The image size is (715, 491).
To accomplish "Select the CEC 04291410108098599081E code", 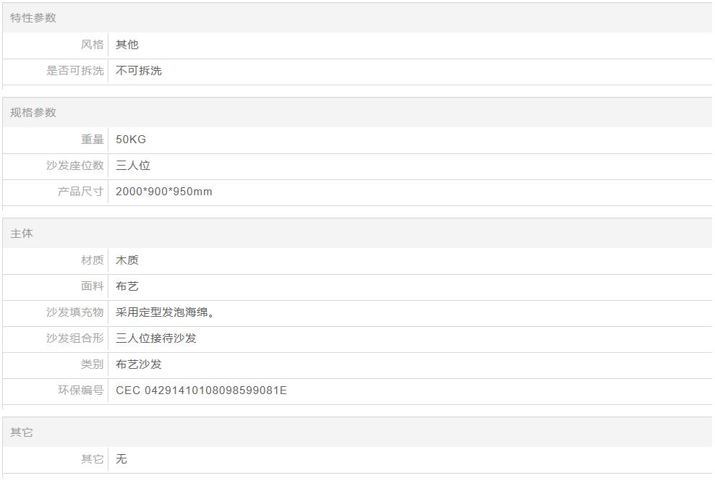I will [201, 390].
